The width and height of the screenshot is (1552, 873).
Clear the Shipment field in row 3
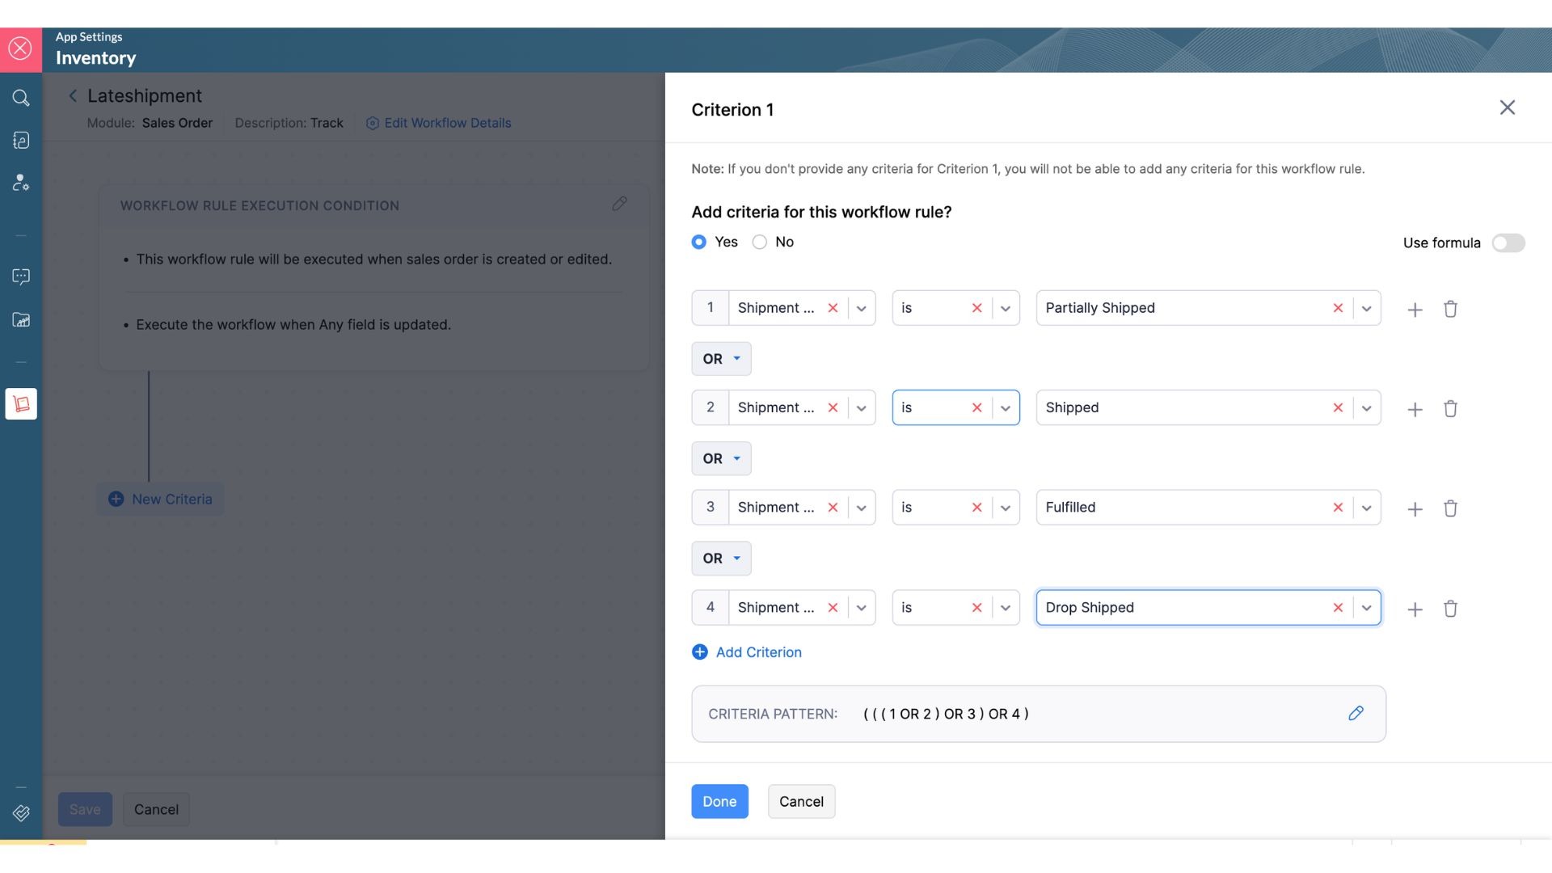click(833, 508)
